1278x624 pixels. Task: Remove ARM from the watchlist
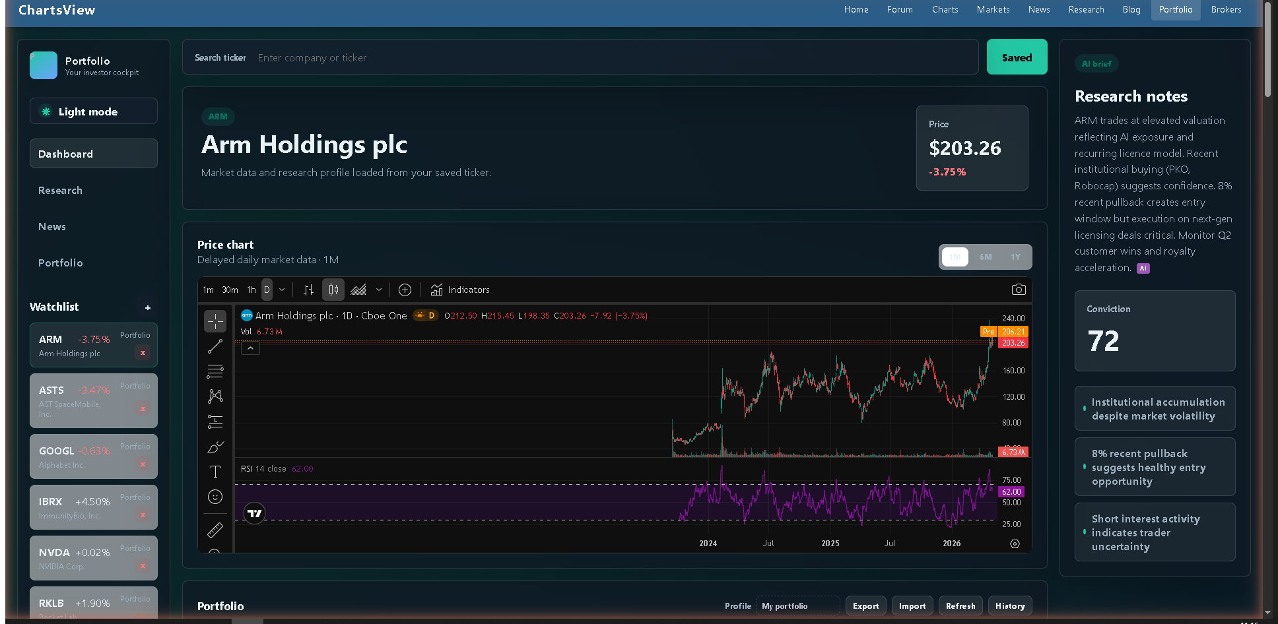click(x=143, y=353)
